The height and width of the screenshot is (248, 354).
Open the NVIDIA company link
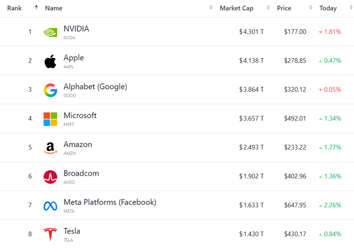click(76, 29)
